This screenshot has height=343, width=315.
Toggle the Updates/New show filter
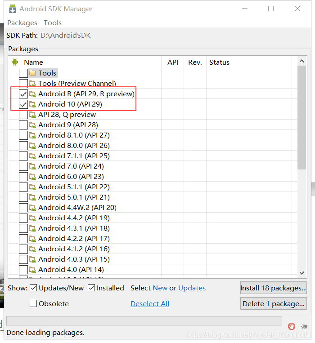click(33, 288)
